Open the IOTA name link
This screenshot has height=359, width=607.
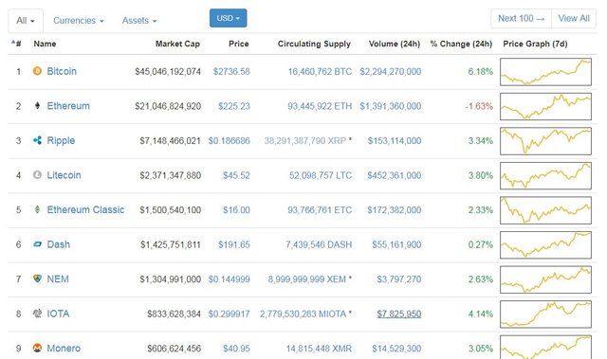point(58,314)
